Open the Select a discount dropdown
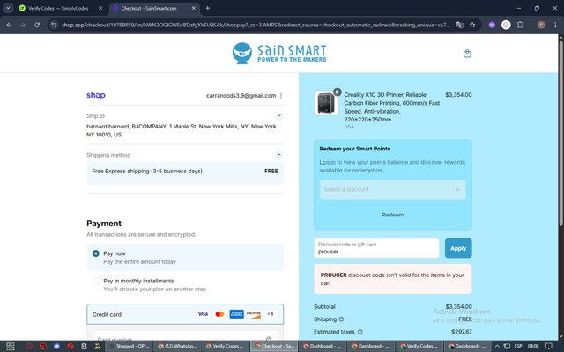Viewport: 564px width, 352px height. click(393, 189)
